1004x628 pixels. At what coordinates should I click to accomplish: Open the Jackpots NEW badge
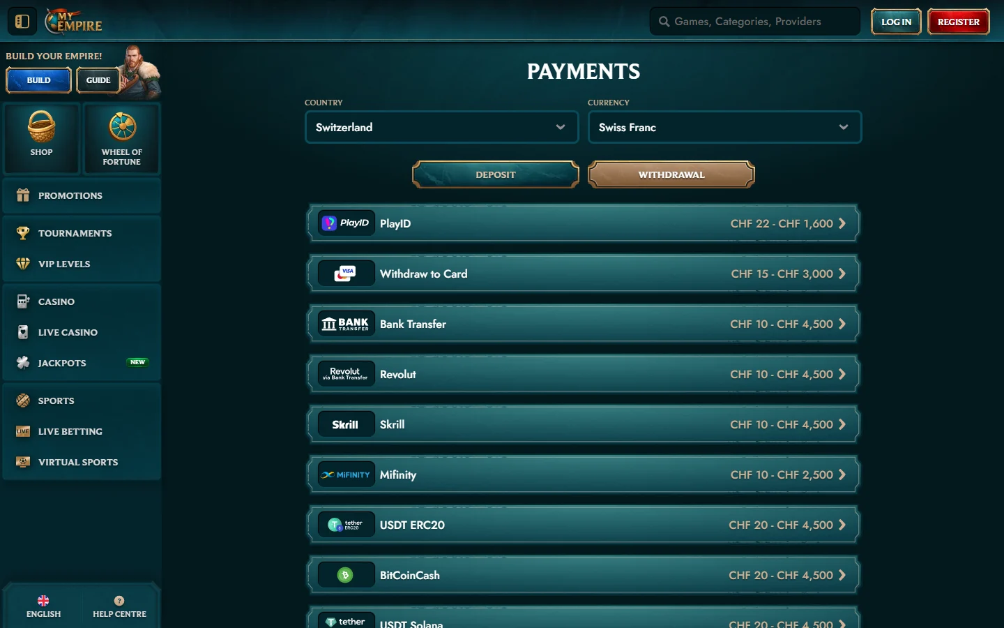(x=137, y=362)
